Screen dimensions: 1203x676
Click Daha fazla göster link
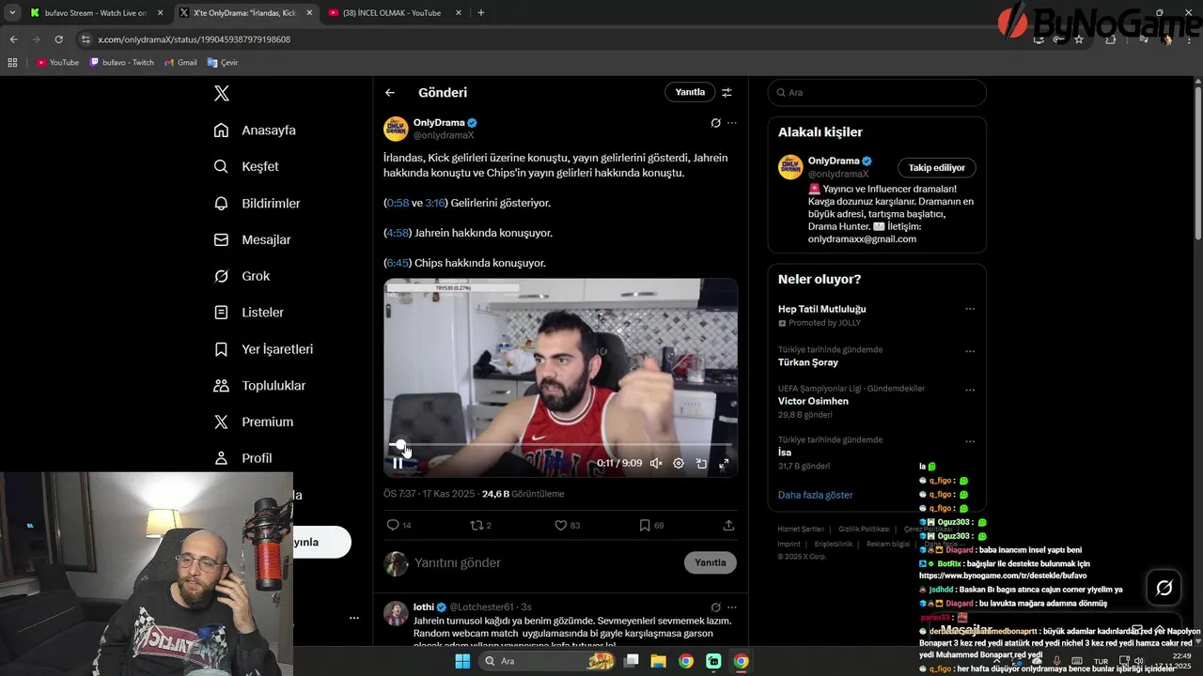pos(815,495)
